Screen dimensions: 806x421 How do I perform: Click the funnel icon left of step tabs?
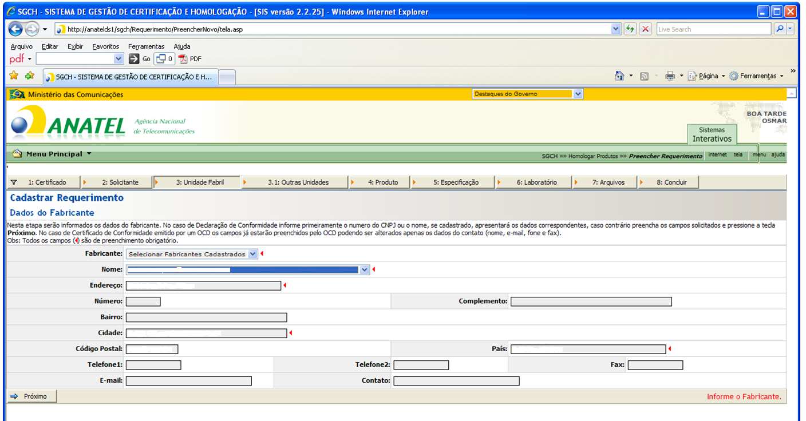click(14, 182)
